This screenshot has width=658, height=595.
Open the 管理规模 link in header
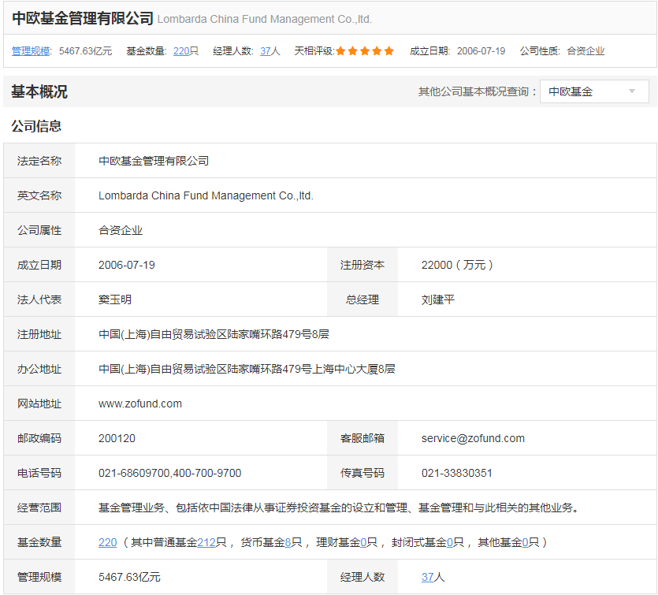pyautogui.click(x=31, y=51)
